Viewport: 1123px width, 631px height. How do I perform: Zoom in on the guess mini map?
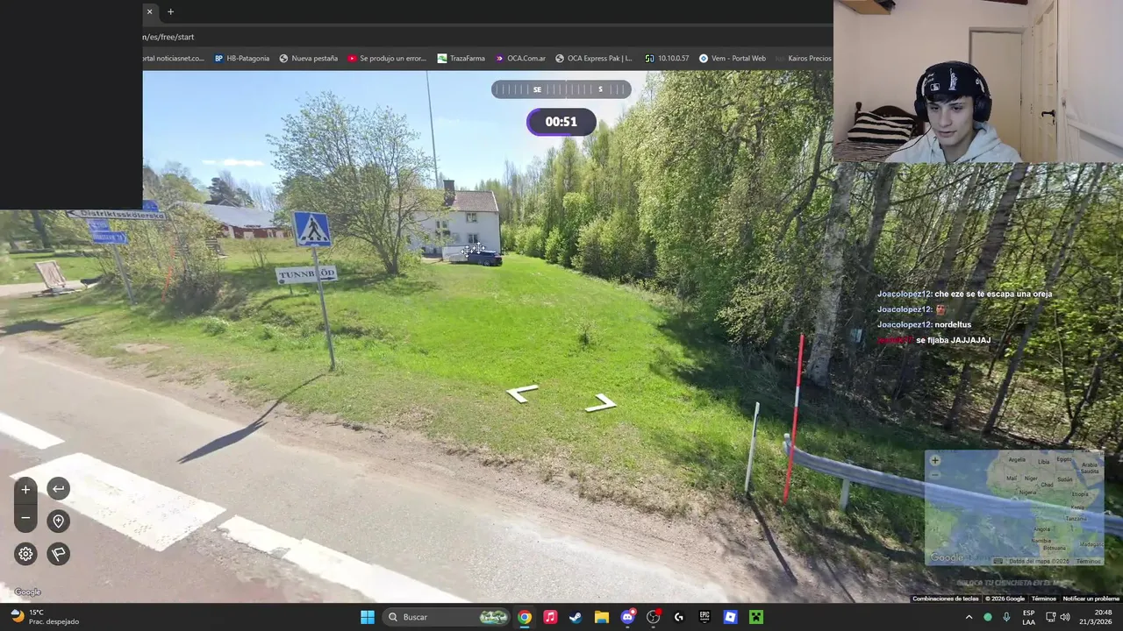934,460
